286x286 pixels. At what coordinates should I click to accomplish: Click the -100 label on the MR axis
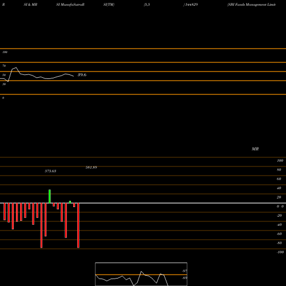click(x=280, y=252)
